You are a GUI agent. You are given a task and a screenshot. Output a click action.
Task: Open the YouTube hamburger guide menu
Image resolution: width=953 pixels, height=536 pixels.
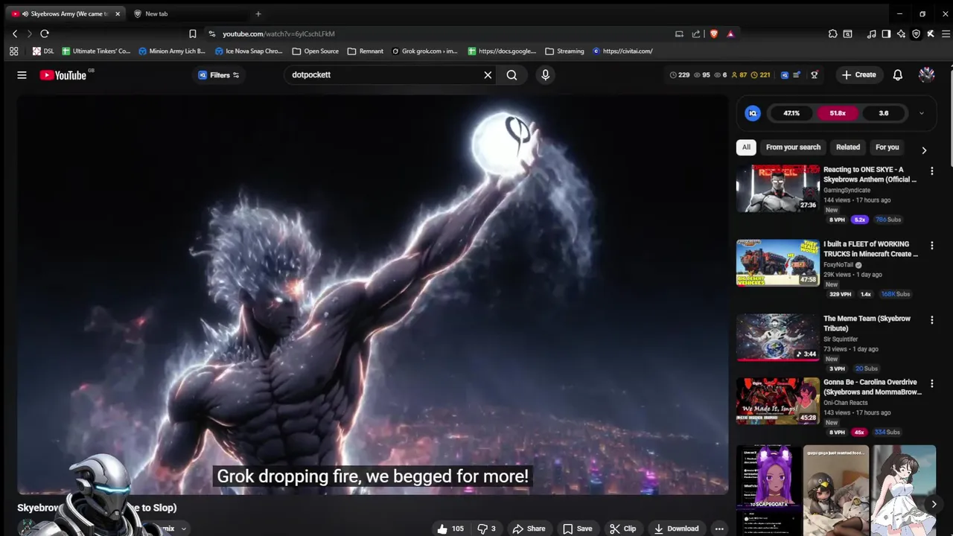point(22,74)
